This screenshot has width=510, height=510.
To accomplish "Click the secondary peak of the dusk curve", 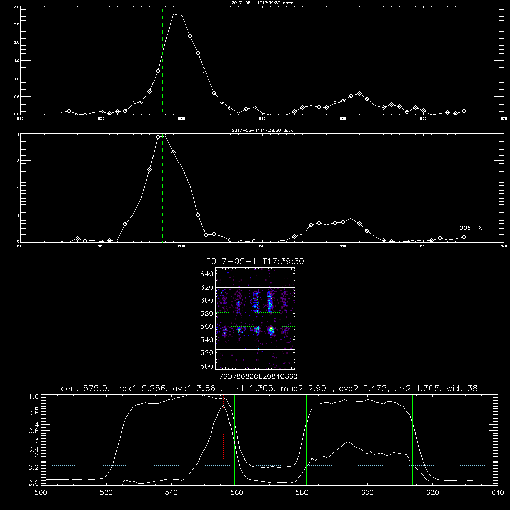I will click(x=351, y=219).
